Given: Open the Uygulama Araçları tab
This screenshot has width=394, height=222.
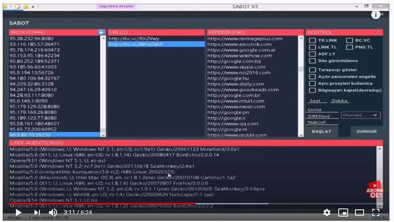Looking at the screenshot, I should (116, 6).
